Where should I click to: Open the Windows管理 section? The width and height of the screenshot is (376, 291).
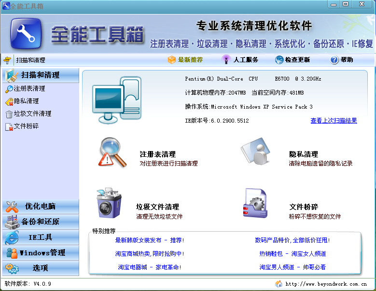click(41, 253)
